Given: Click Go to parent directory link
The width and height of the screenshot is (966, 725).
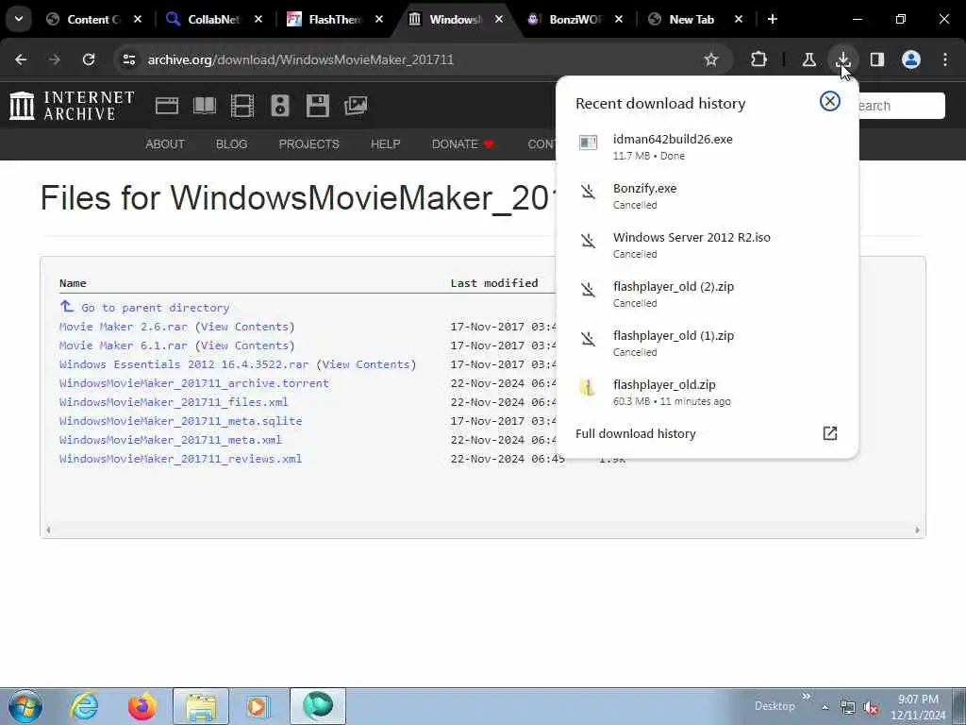Looking at the screenshot, I should click(x=155, y=307).
